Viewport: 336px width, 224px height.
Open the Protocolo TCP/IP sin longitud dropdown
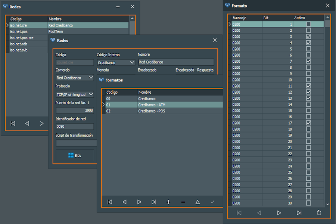pos(91,94)
